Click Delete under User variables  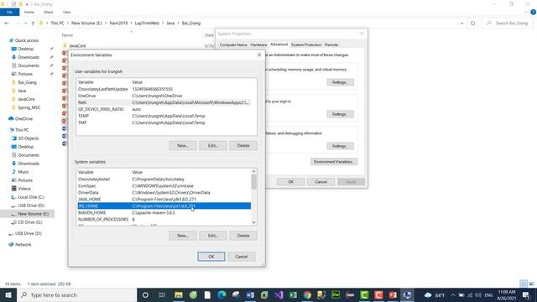pyautogui.click(x=243, y=145)
